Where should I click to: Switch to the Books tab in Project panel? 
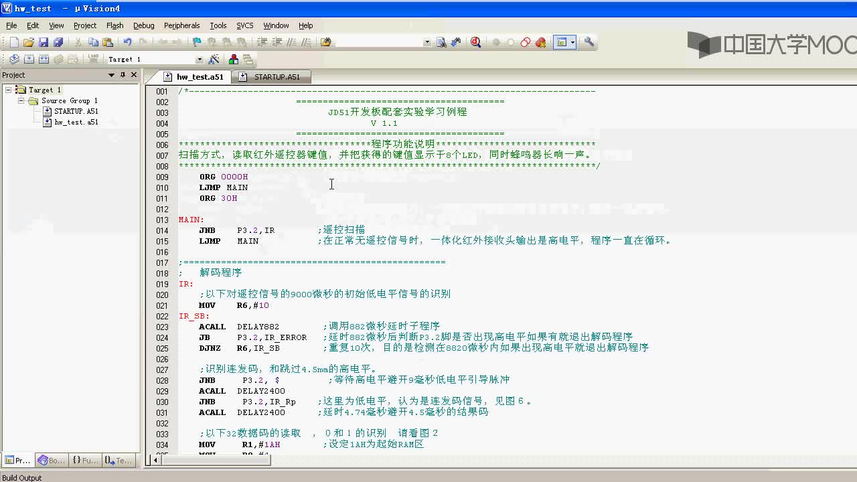coord(52,461)
